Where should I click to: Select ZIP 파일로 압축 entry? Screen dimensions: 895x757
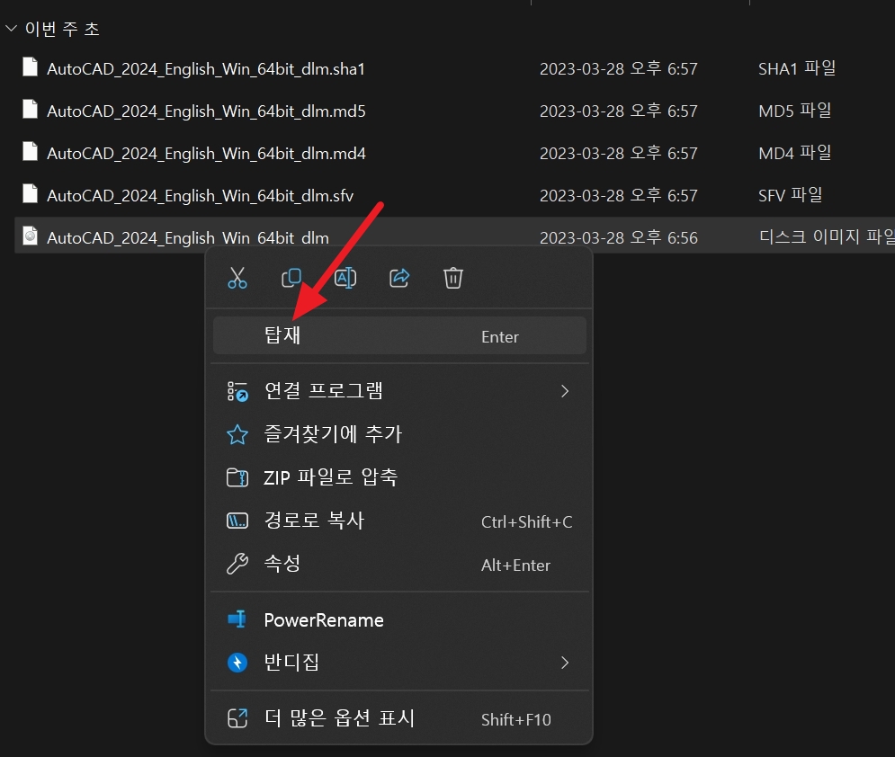click(399, 477)
